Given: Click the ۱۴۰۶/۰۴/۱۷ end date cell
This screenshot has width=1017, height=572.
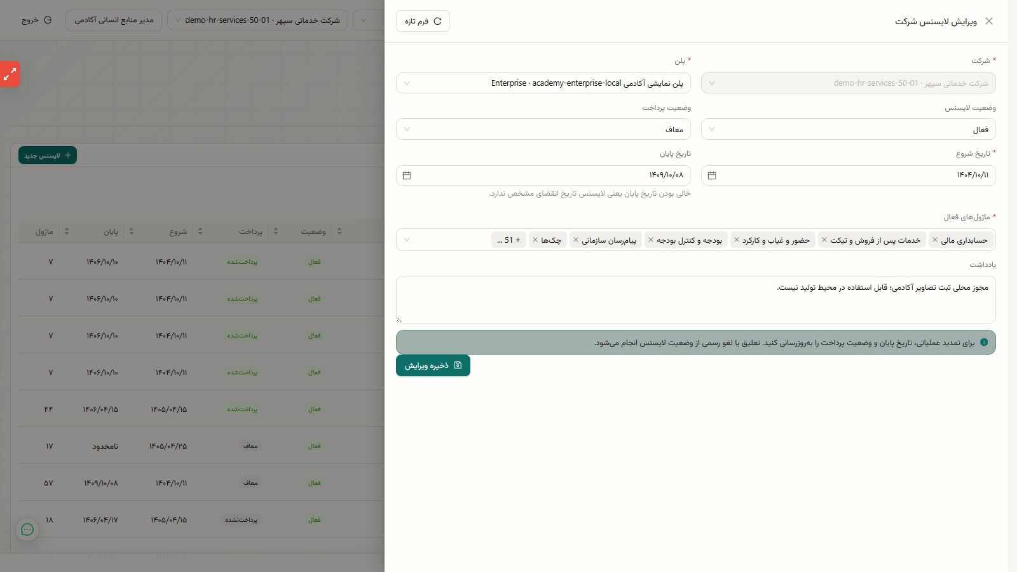Looking at the screenshot, I should (x=100, y=520).
